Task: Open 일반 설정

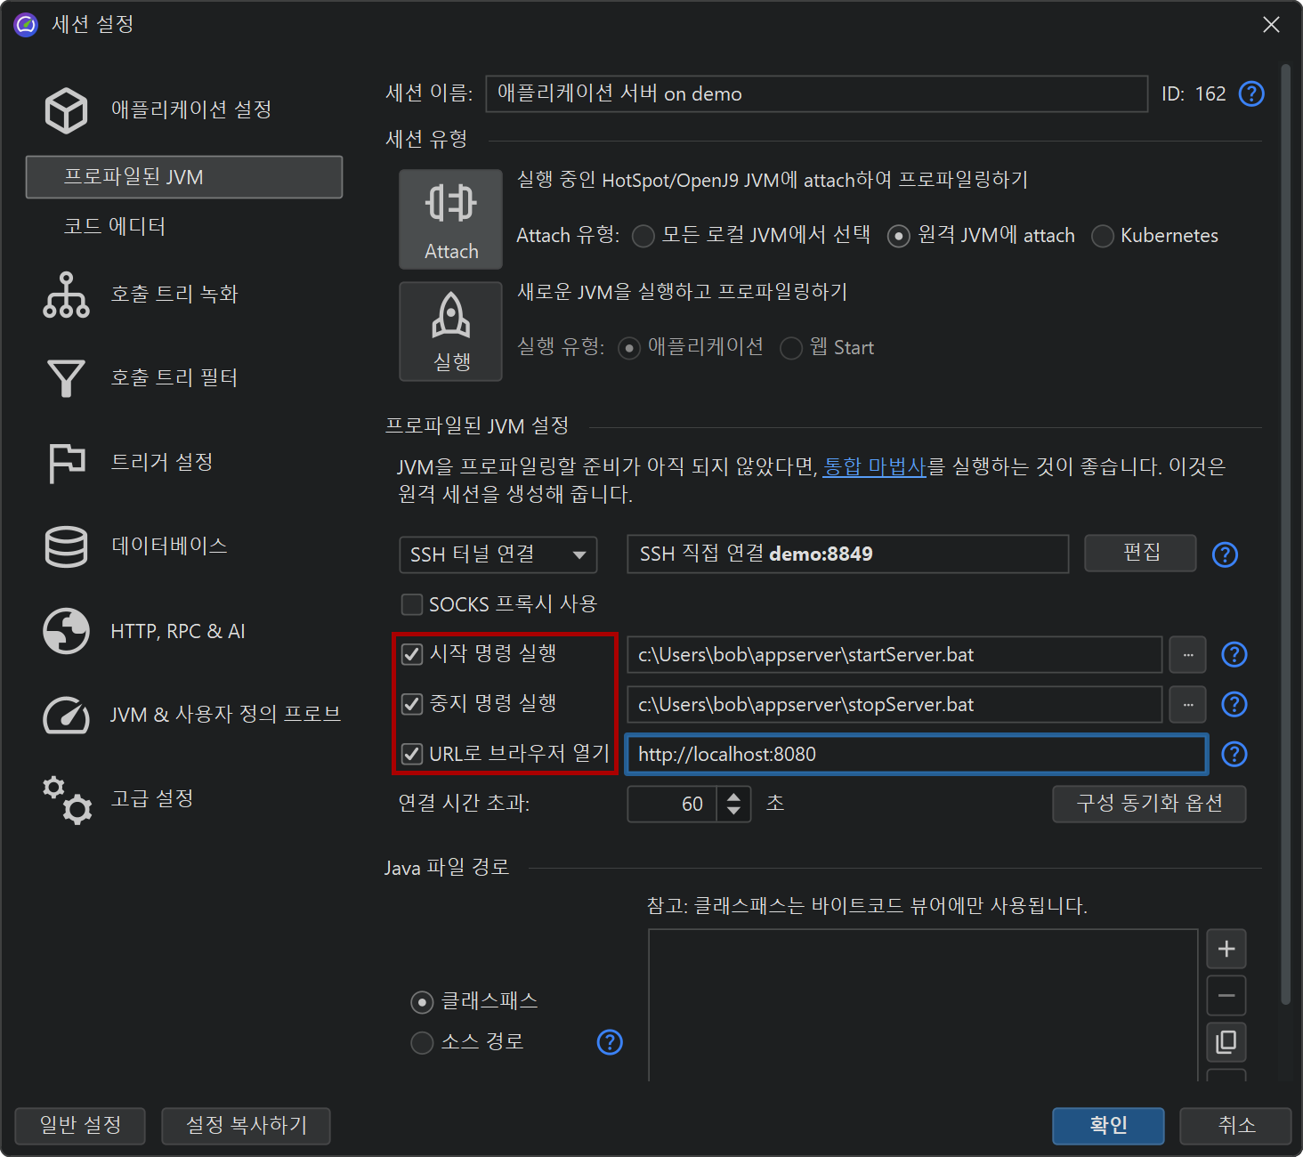Action: coord(80,1126)
